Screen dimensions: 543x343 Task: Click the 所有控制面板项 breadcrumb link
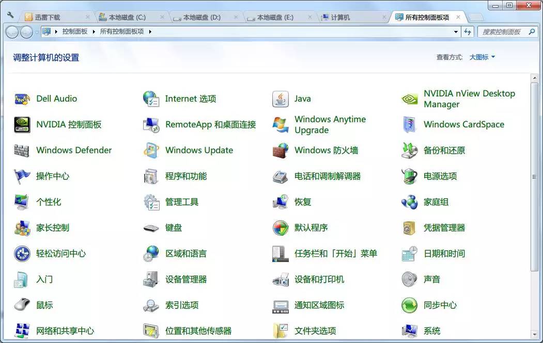point(122,31)
